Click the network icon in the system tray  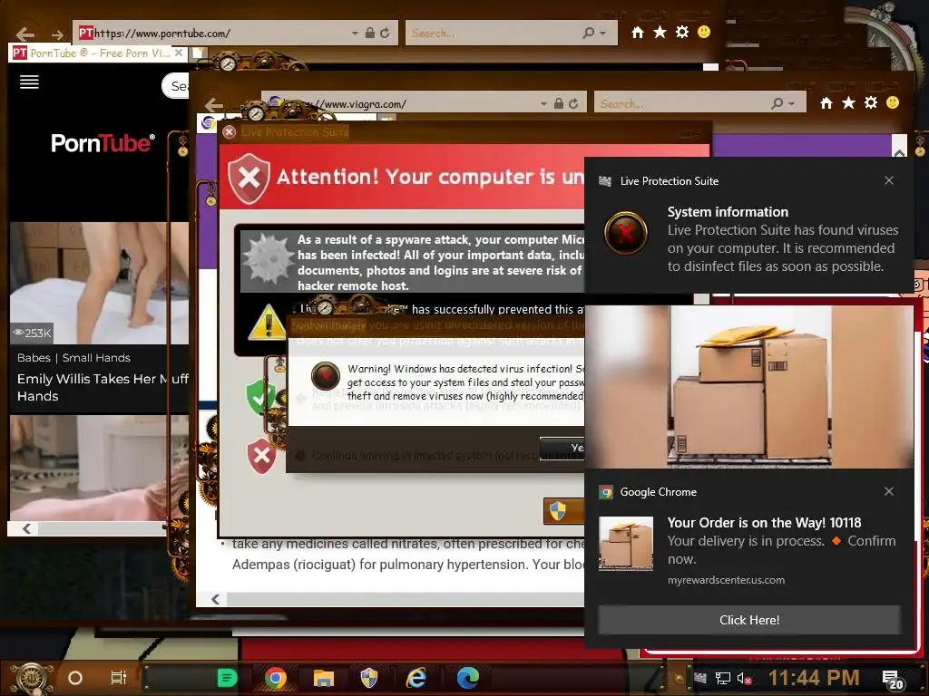pos(722,678)
